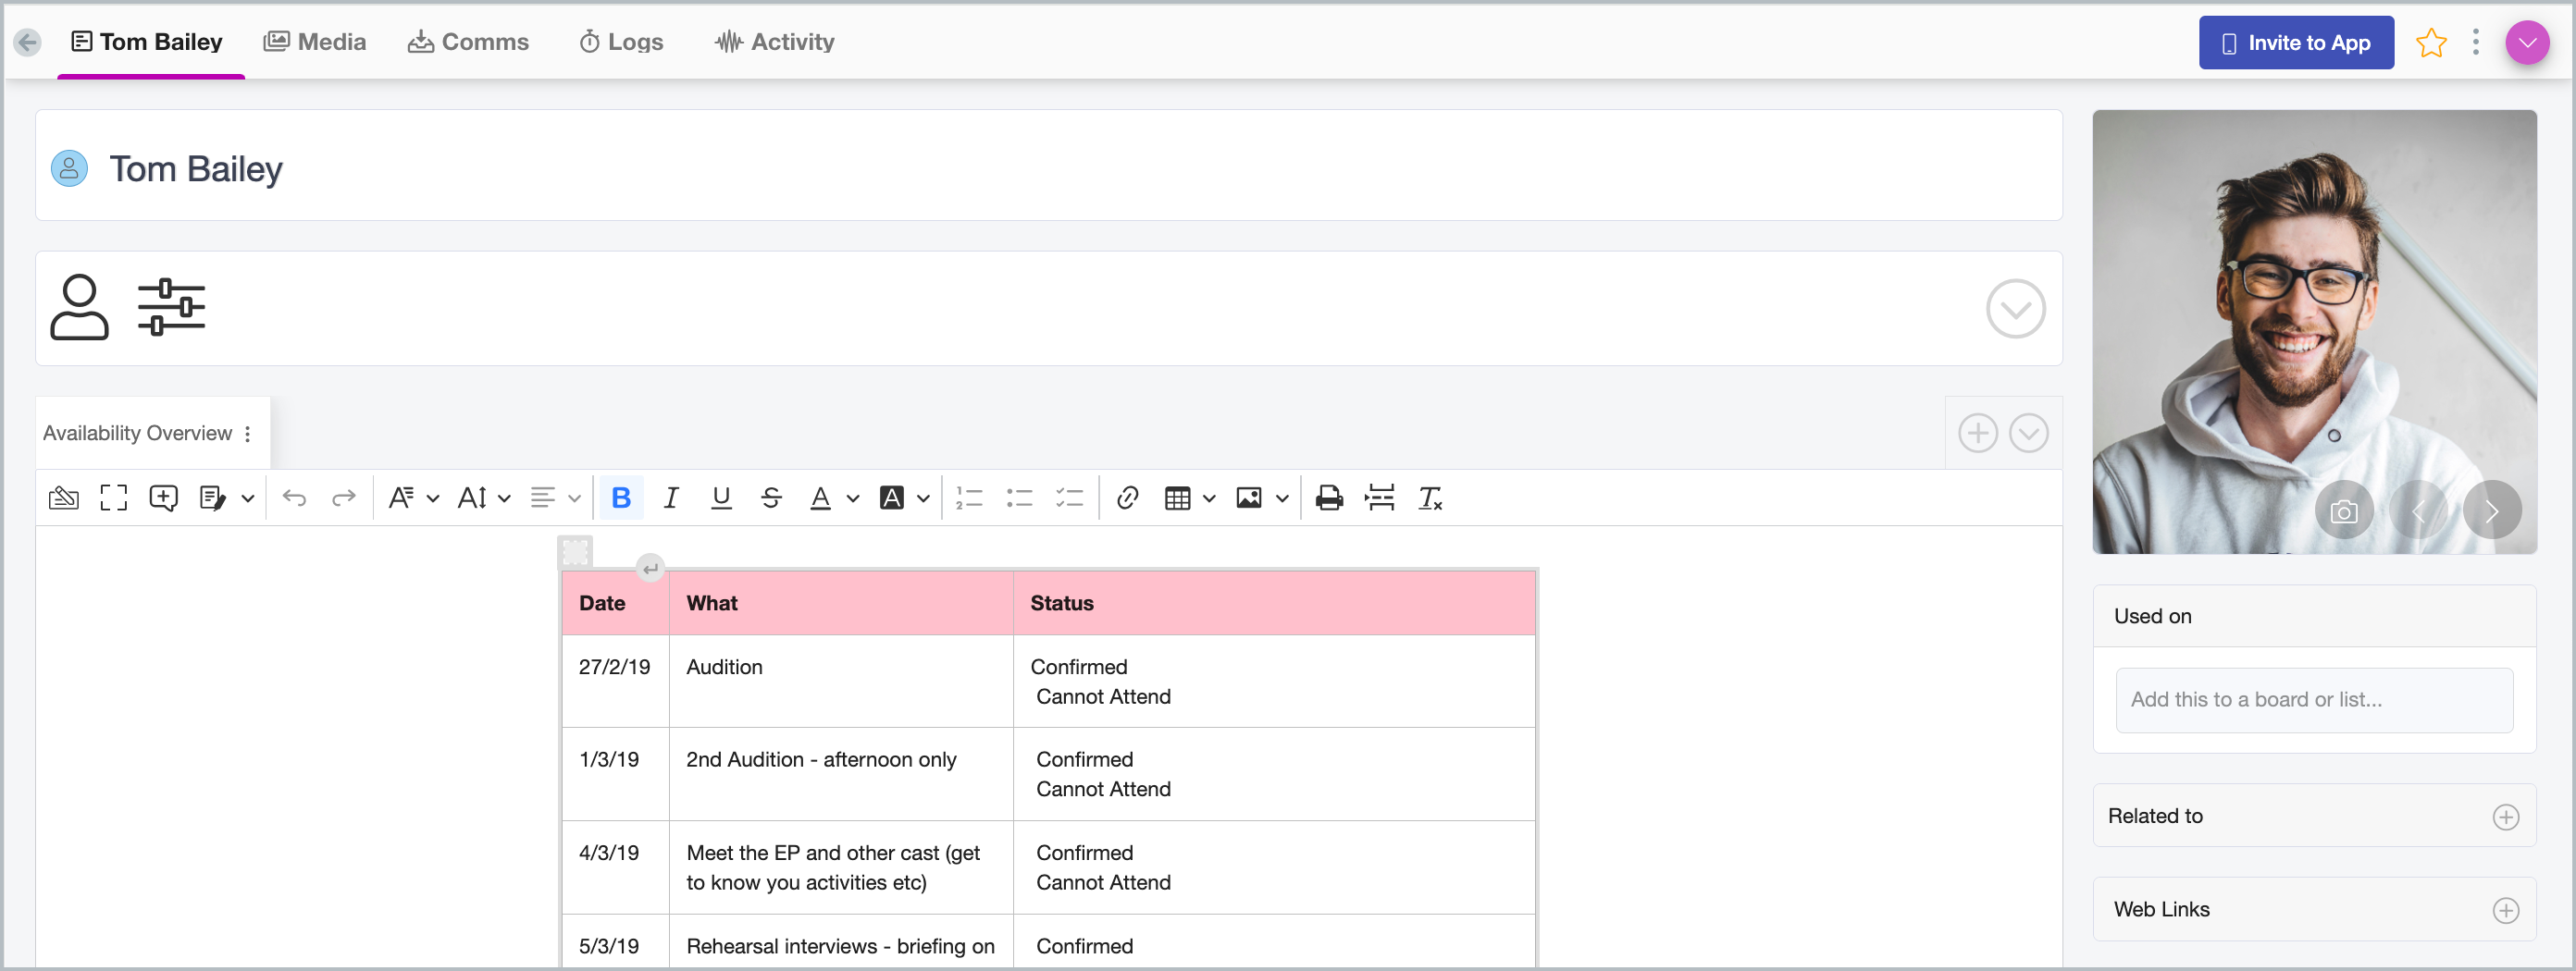Screen dimensions: 2576x971
Task: Toggle strikethrough formatting
Action: tap(770, 498)
